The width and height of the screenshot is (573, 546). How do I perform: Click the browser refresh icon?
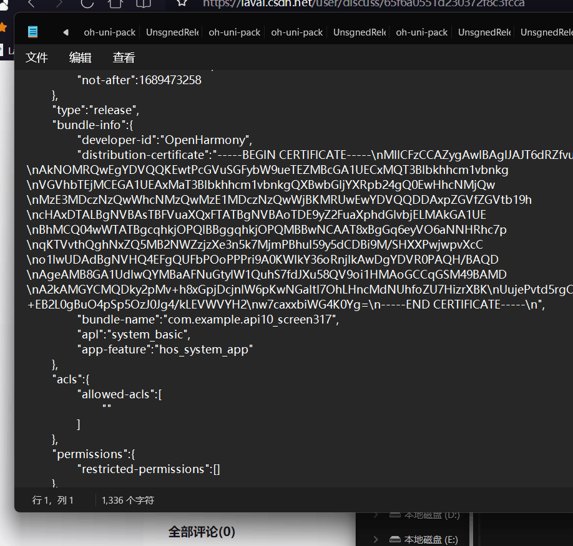tap(87, 3)
